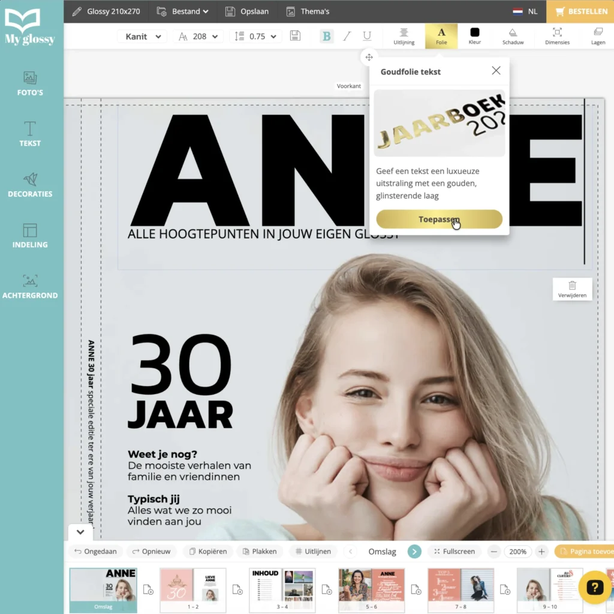Toggle bold formatting on the text
Image resolution: width=614 pixels, height=614 pixels.
(326, 36)
